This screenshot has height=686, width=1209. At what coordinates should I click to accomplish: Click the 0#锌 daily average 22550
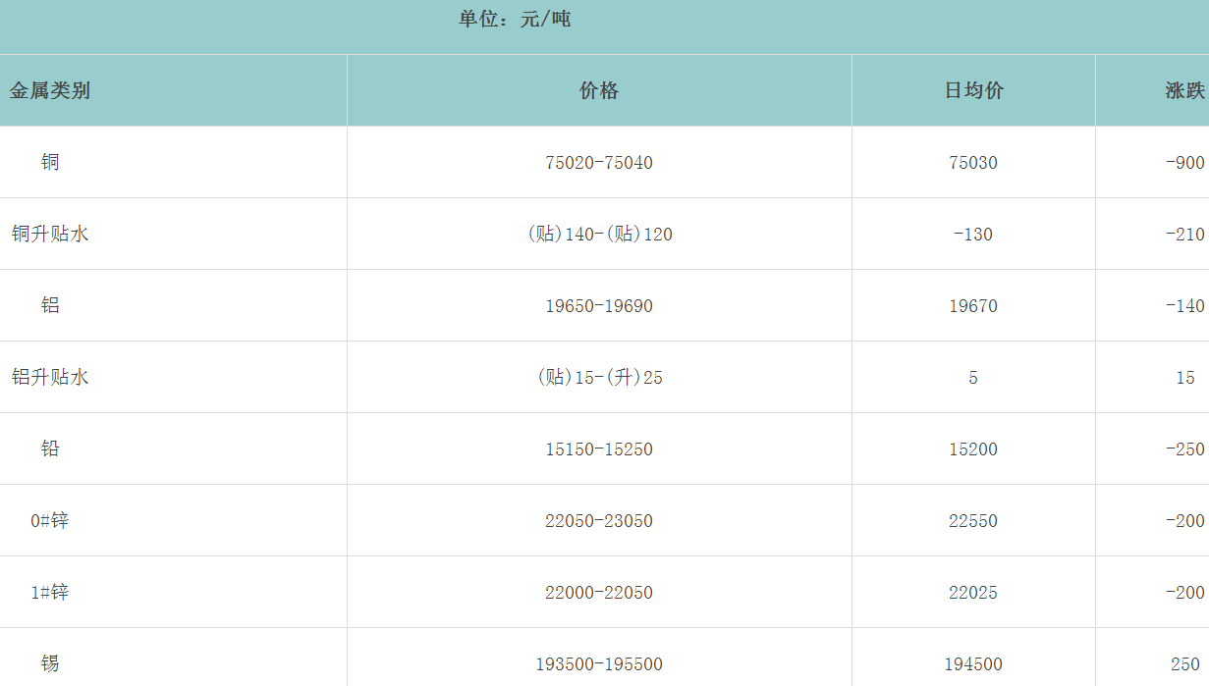click(x=973, y=521)
